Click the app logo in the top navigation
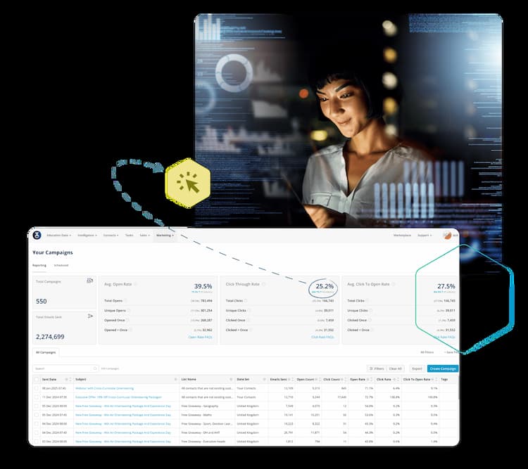 coord(37,235)
